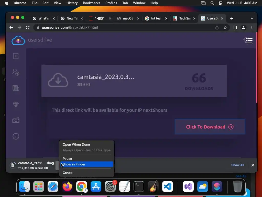Screen dimensions: 262x197
Task: Go back with the browser back arrow
Action: pos(11,27)
